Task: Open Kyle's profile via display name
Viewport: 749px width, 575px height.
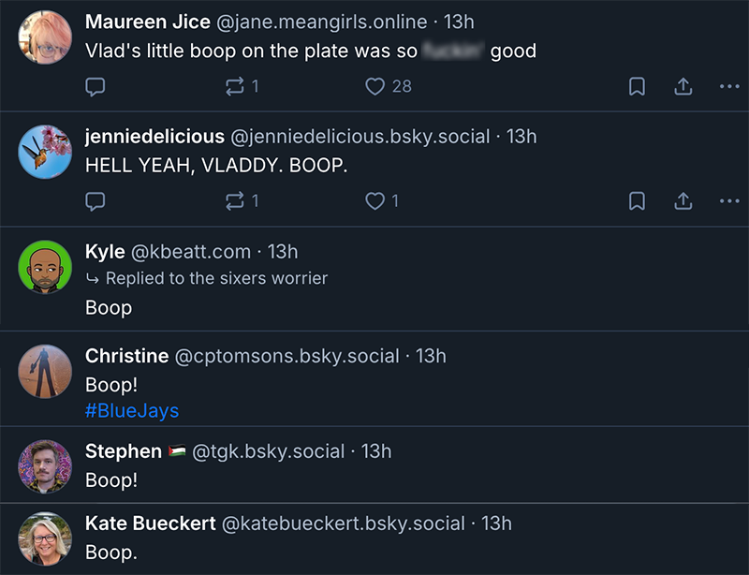Action: 105,252
